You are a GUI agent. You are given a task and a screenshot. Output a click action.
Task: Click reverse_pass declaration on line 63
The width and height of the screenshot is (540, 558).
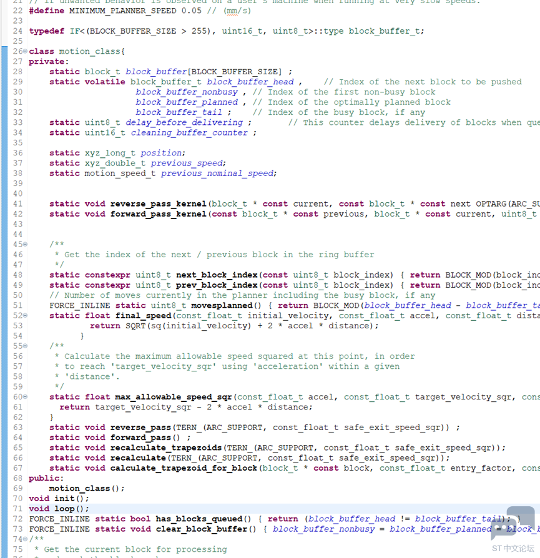(x=140, y=428)
